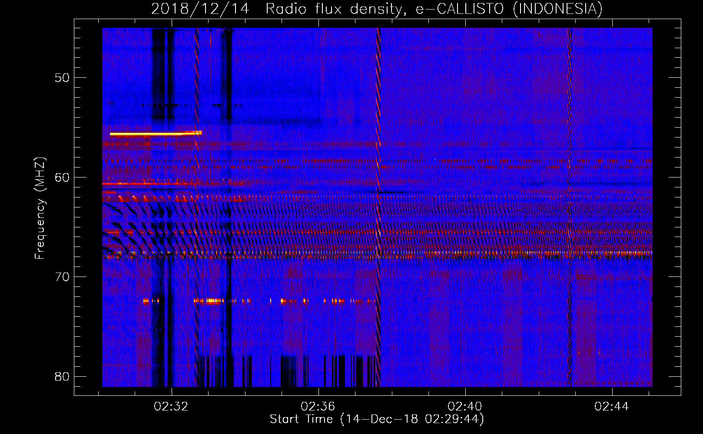This screenshot has width=703, height=434.
Task: Click the 80 MHz frequency tick label
Action: pyautogui.click(x=62, y=376)
